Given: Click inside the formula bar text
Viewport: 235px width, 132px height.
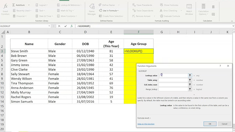Looking at the screenshot, I should 84,26.
